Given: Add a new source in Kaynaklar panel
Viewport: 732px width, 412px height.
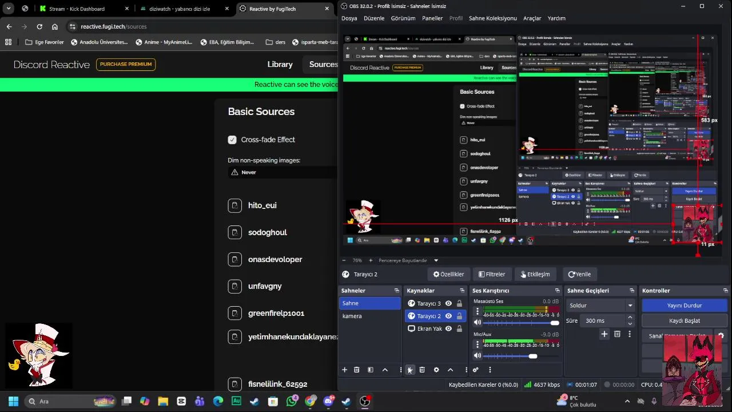Looking at the screenshot, I should click(x=409, y=370).
